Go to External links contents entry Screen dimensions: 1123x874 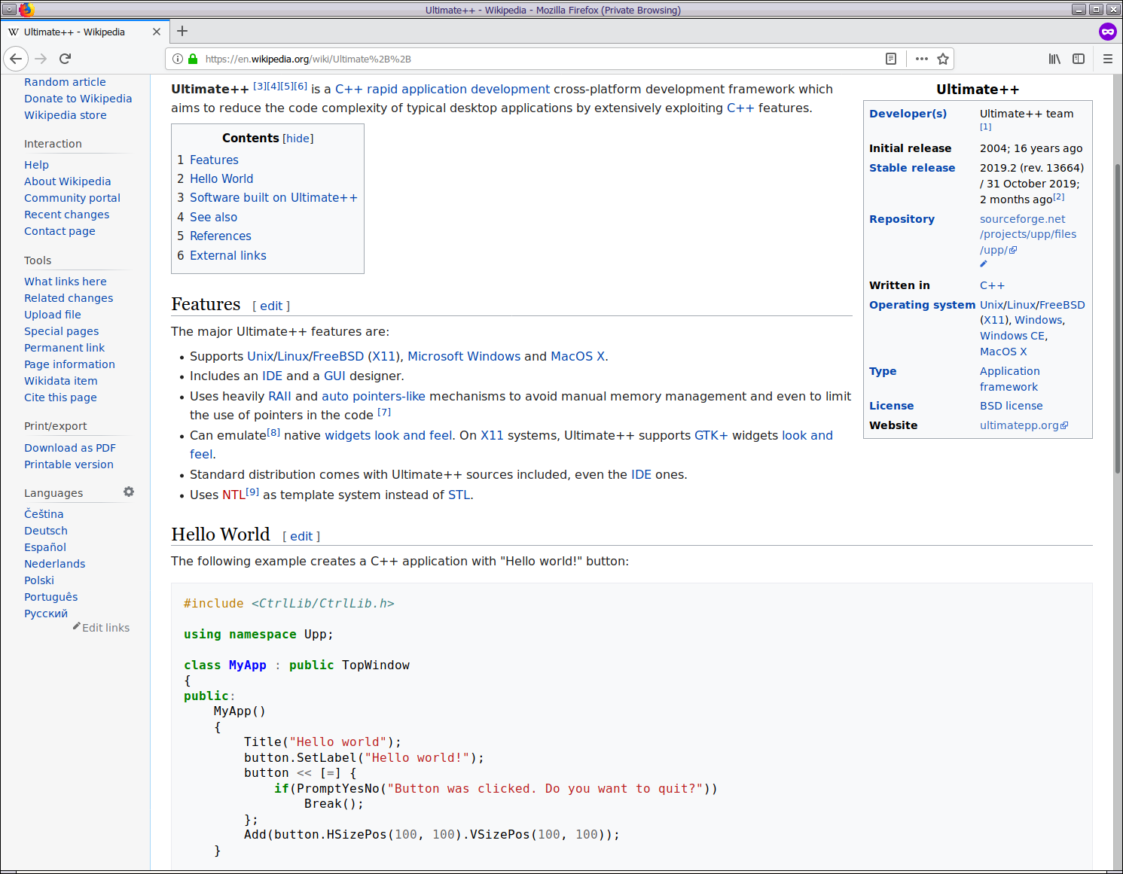pos(228,255)
